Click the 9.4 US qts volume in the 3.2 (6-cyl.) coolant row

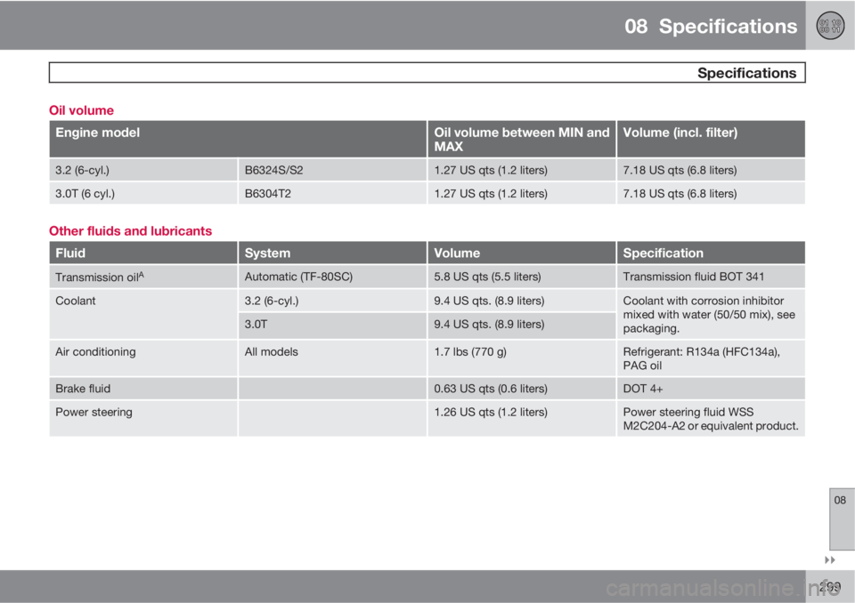522,301
